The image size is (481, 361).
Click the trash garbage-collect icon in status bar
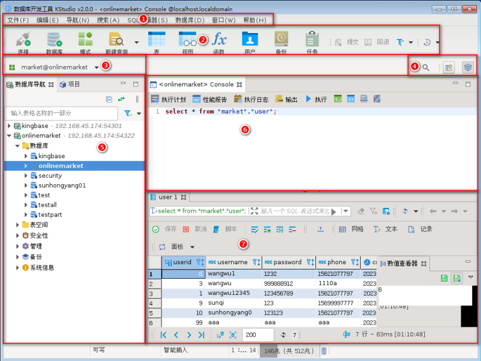(324, 351)
